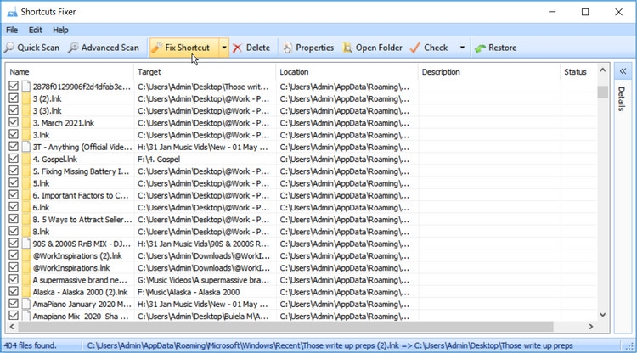Screen dimensions: 637x353
Task: Uncheck the 4. Gospel.lnk checkbox
Action: coord(14,159)
